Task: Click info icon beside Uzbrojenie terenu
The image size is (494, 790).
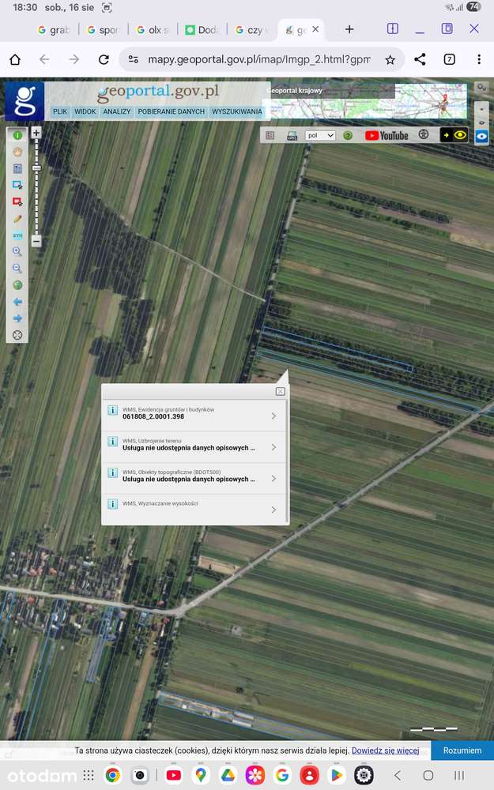Action: pyautogui.click(x=113, y=442)
